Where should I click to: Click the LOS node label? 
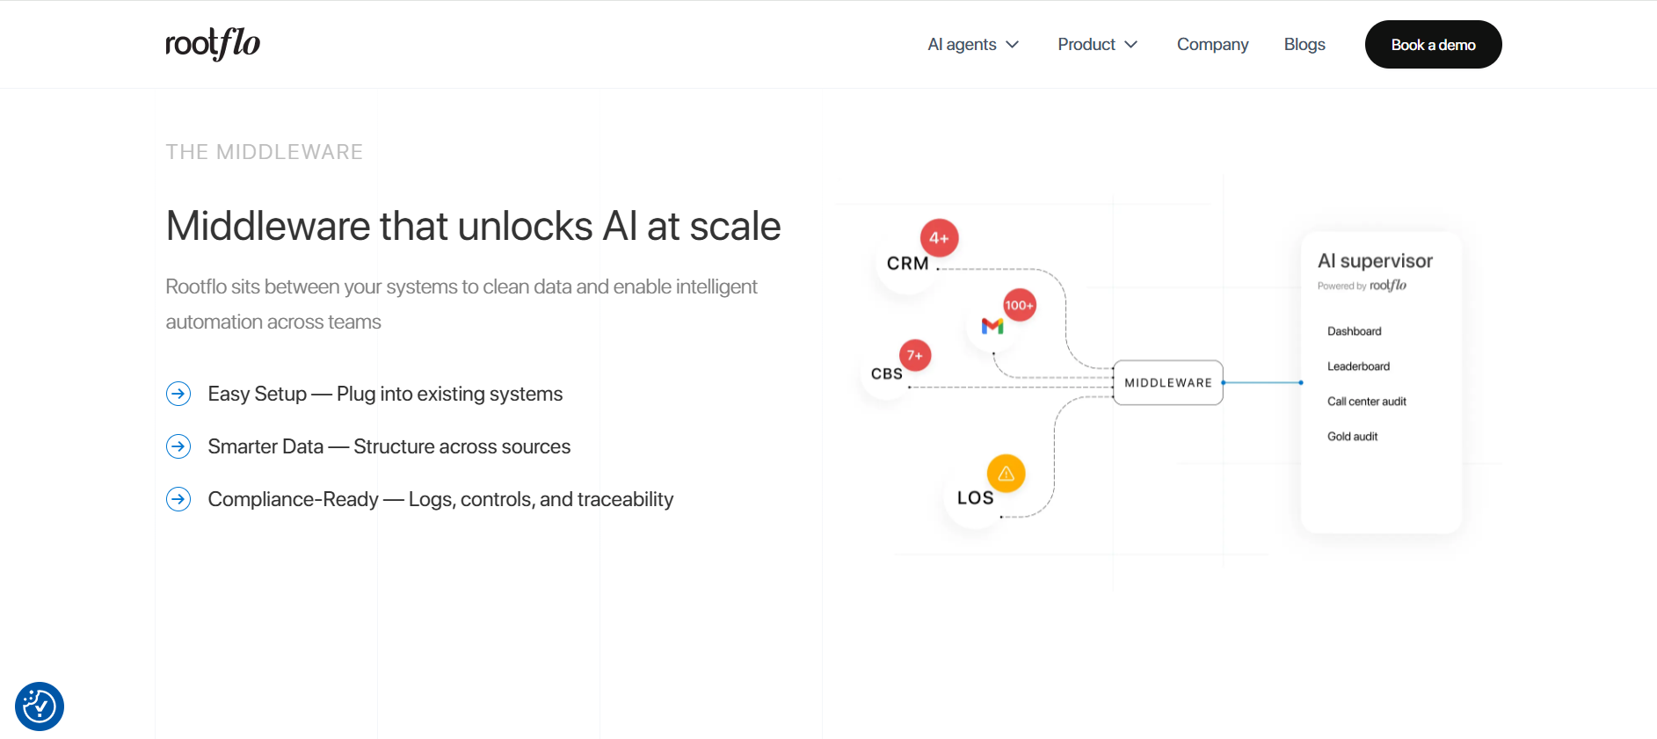pos(975,498)
